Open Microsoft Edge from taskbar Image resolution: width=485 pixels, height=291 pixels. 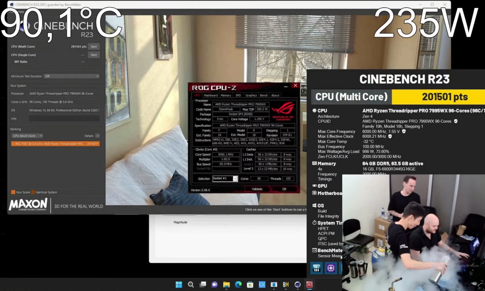[x=238, y=285]
